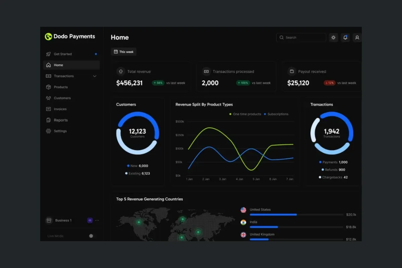Go to Invoices in the sidebar
The width and height of the screenshot is (402, 268).
(60, 109)
